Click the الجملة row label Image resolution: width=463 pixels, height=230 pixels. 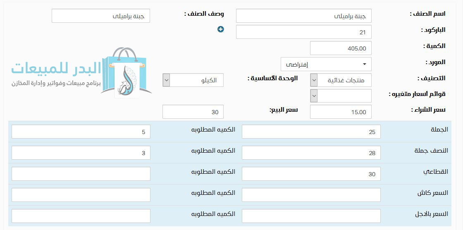440,129
